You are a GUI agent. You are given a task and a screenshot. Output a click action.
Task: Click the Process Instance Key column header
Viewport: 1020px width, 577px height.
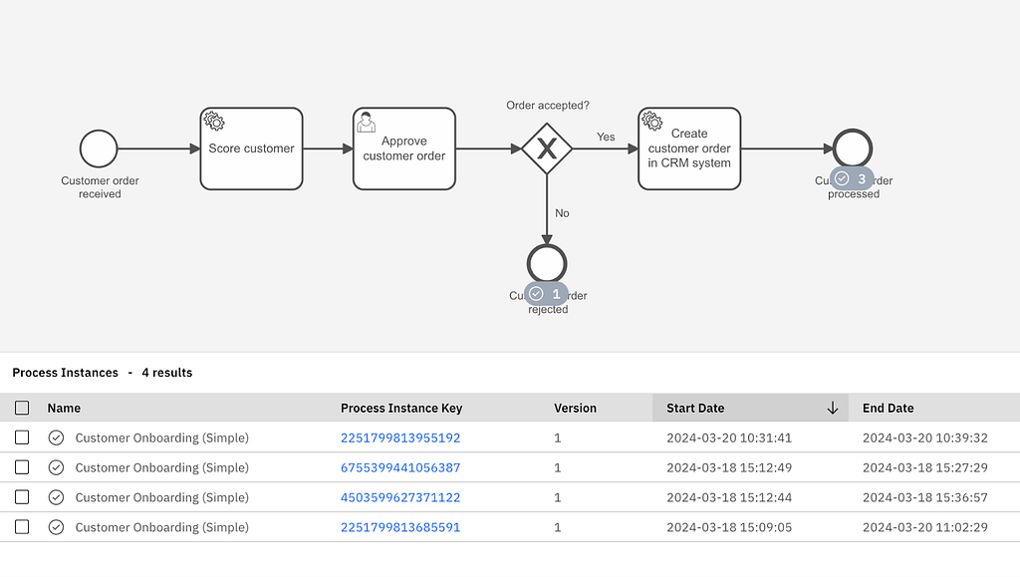point(401,408)
